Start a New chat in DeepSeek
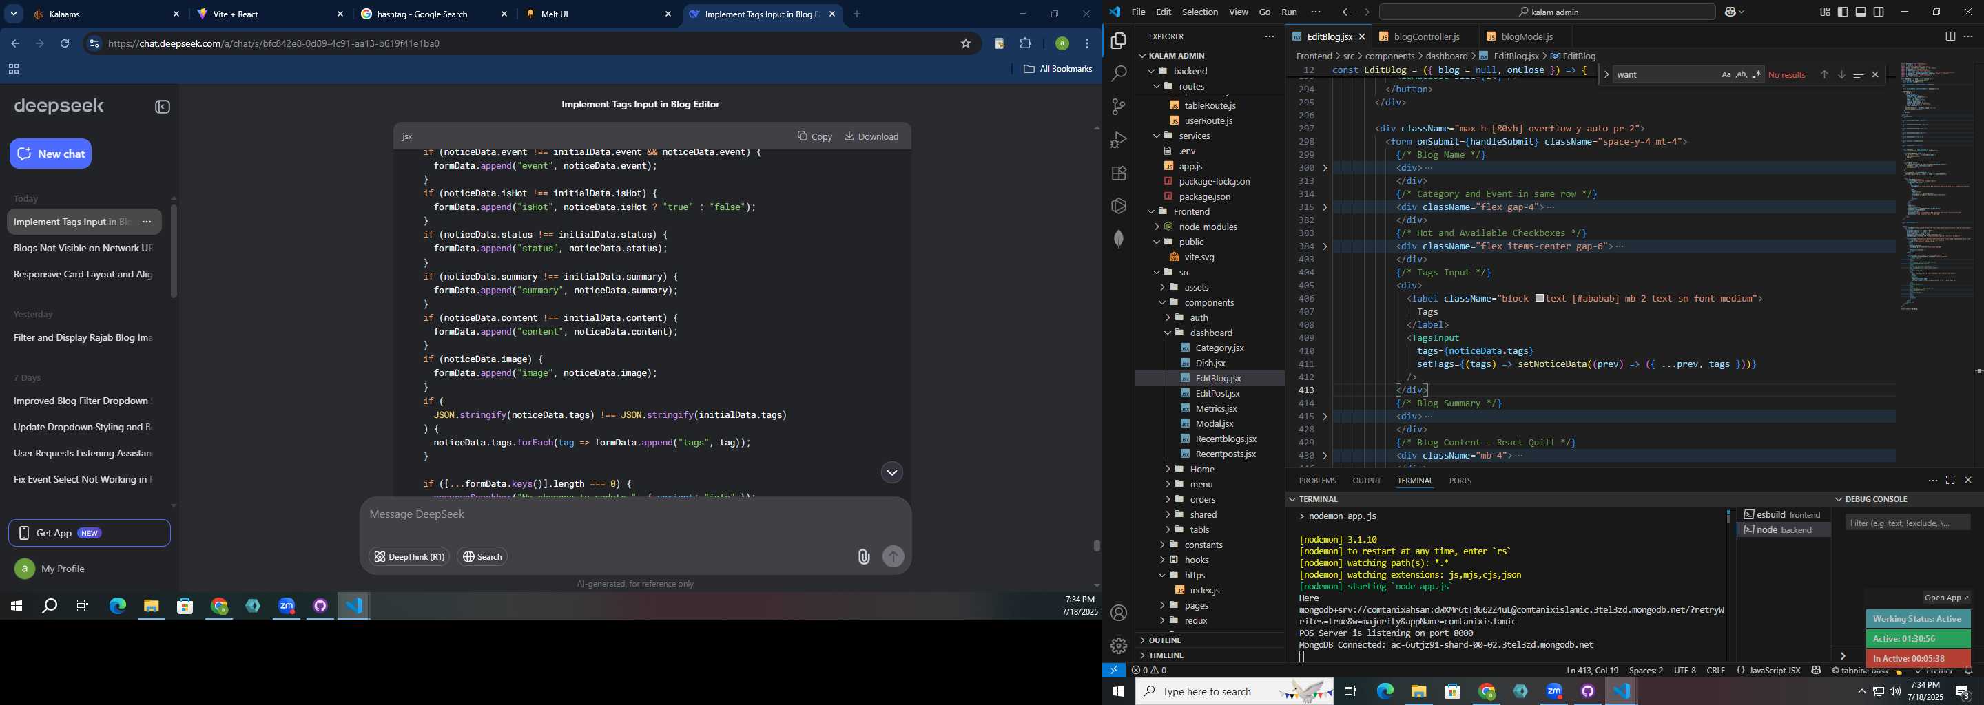The image size is (1984, 705). (51, 154)
